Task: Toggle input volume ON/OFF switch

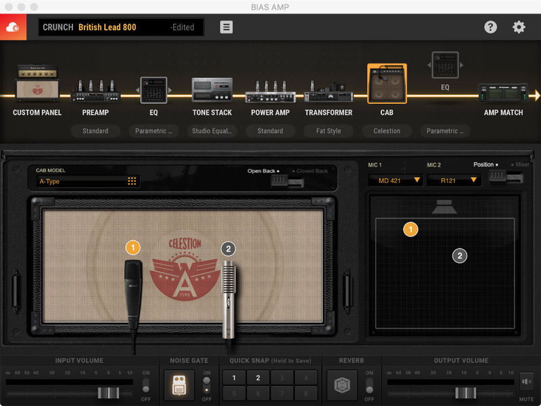Action: pos(146,385)
